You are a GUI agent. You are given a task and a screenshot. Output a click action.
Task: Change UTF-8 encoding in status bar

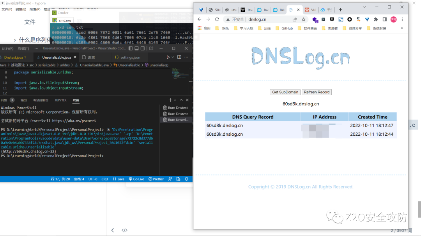pos(93,179)
